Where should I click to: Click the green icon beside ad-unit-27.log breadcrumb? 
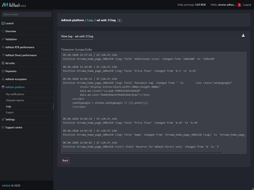pyautogui.click(x=120, y=20)
